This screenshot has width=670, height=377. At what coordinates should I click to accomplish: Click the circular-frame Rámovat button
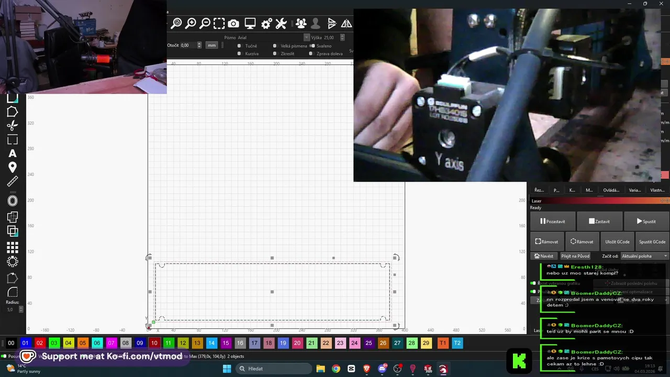click(582, 241)
